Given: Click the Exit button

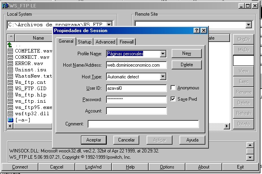Looking at the screenshot, I should click(240, 167).
